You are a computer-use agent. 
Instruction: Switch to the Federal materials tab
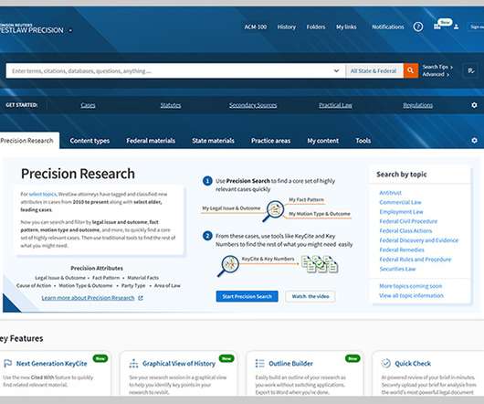point(151,141)
